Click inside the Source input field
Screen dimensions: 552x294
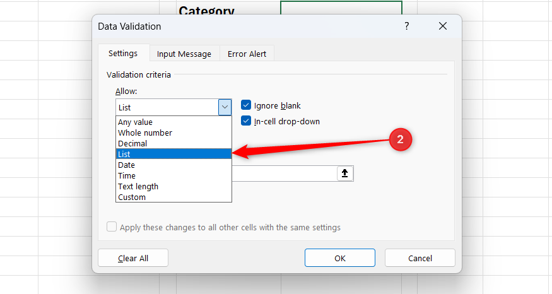click(x=285, y=173)
